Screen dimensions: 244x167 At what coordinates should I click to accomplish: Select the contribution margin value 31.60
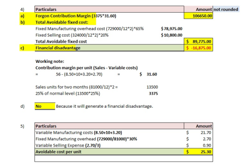152,74
